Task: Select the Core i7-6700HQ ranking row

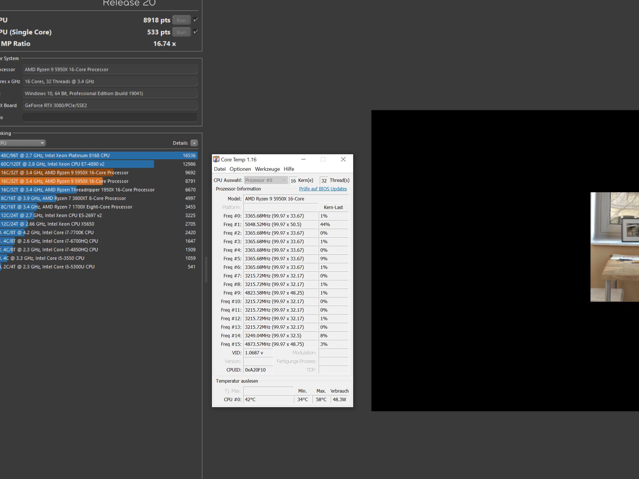Action: click(99, 241)
